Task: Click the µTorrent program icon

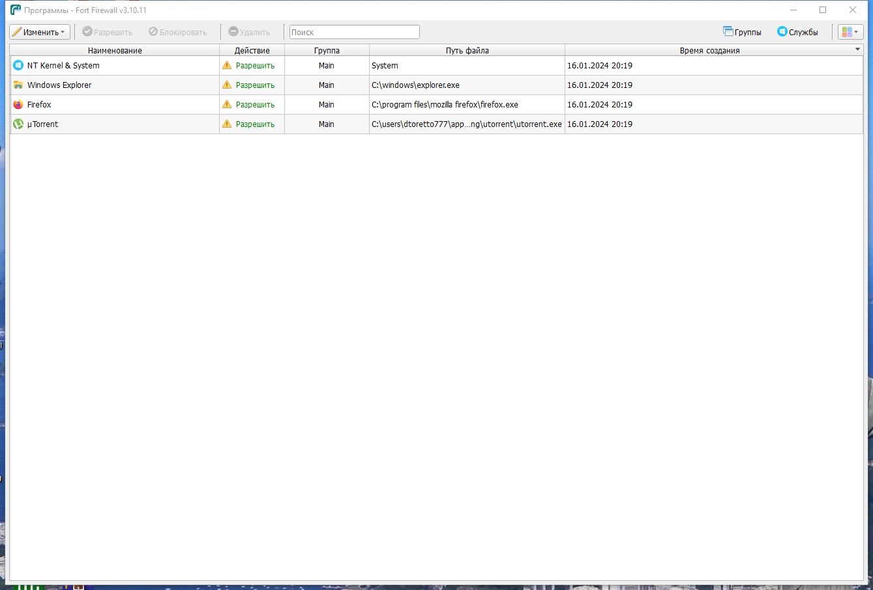Action: pos(18,124)
